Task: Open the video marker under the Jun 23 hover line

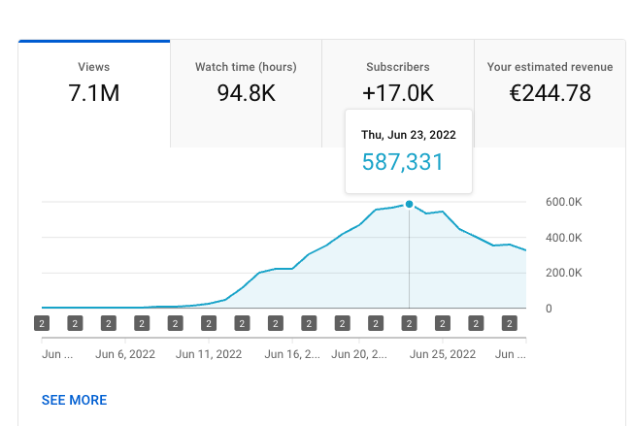Action: pyautogui.click(x=409, y=323)
